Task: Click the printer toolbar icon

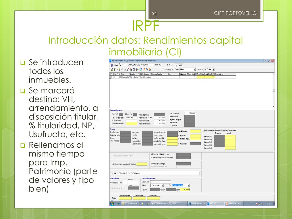Action: (x=137, y=70)
